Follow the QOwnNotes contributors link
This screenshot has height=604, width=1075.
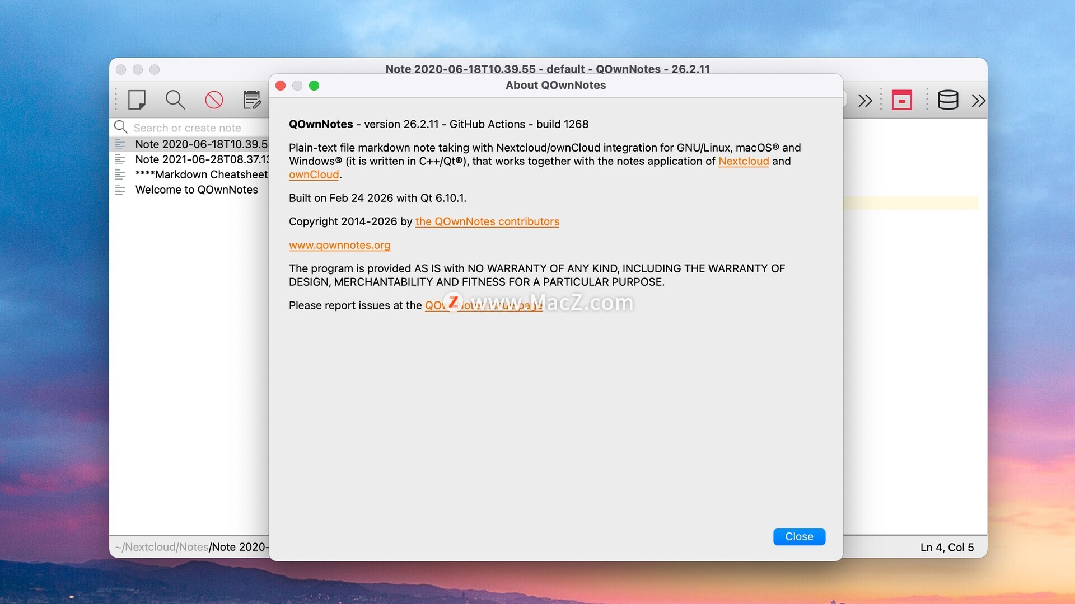pos(487,221)
